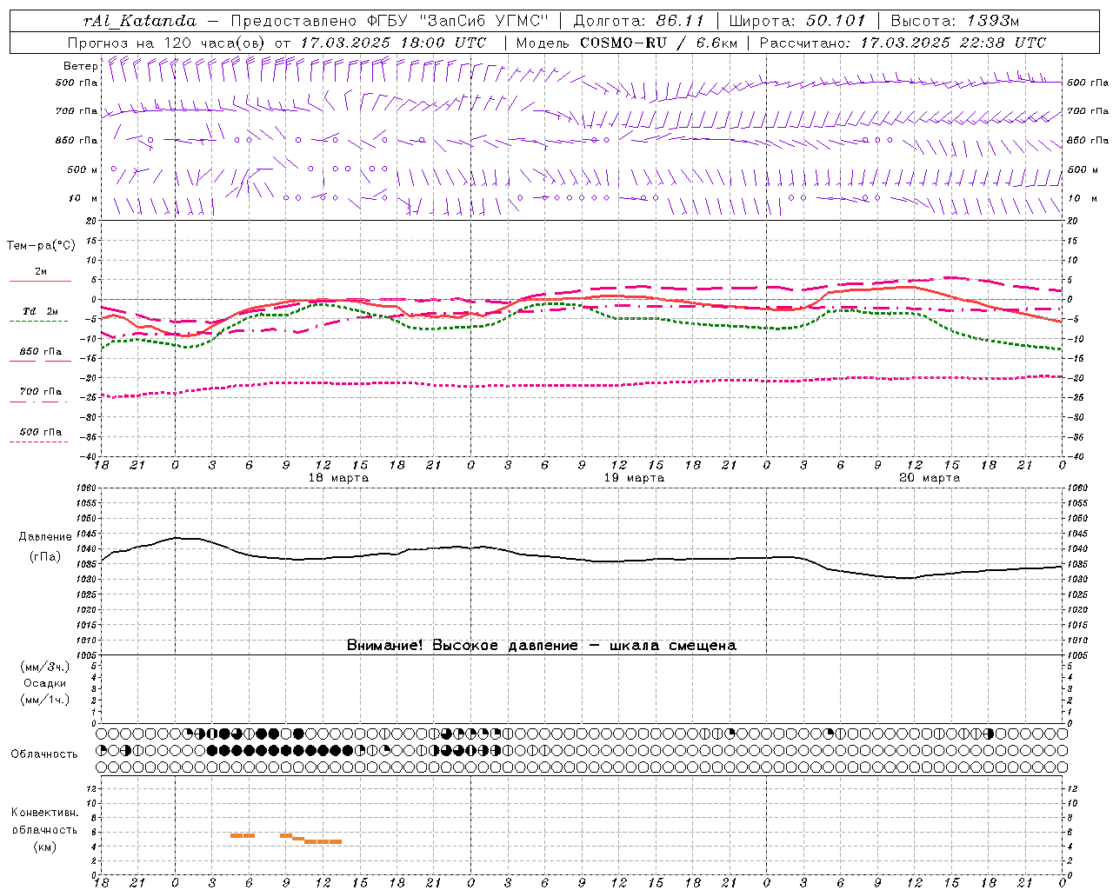This screenshot has height=890, width=1113.
Task: Click the 'Рассчитано: 17.03.2025 22:38 UTC' computed timestamp
Action: pos(903,43)
